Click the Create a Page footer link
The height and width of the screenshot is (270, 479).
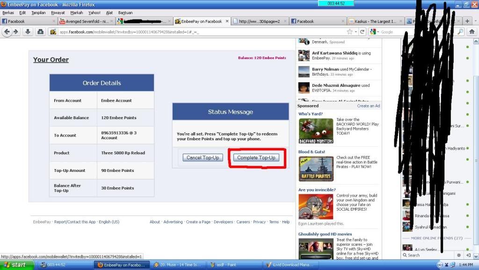point(198,222)
